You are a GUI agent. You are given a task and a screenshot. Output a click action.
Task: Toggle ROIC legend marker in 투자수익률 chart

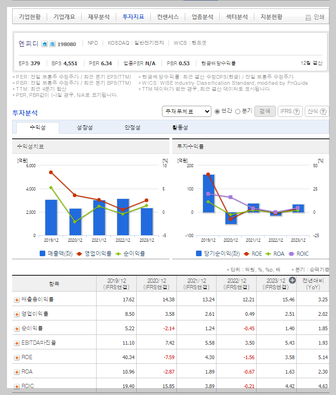click(291, 254)
